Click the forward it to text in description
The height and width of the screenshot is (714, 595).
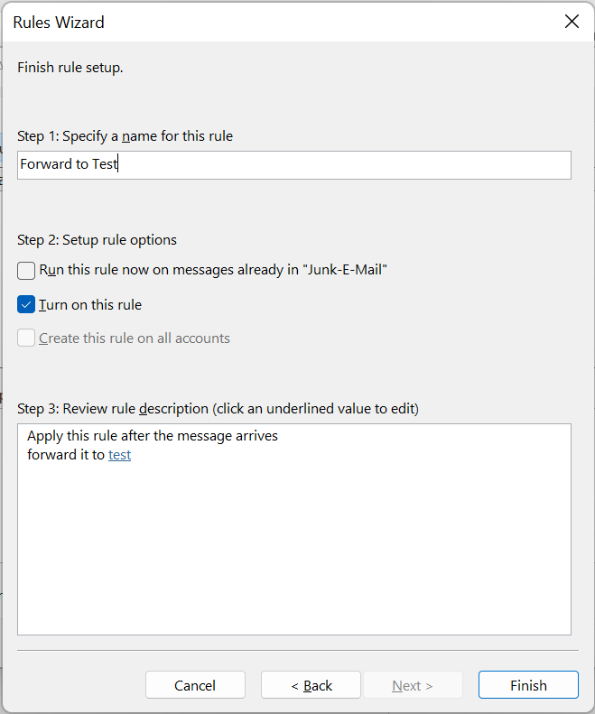66,455
